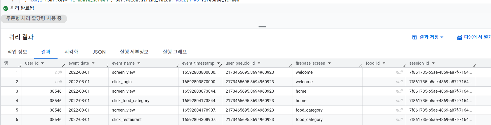This screenshot has height=125, width=491.
Task: Click the resize handle of food_id column
Action: click(404, 66)
